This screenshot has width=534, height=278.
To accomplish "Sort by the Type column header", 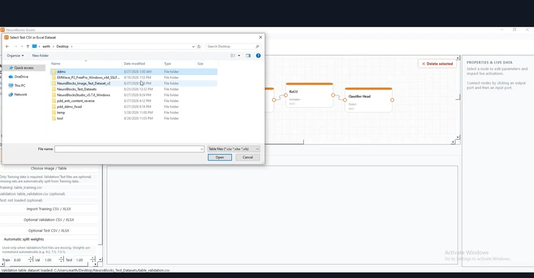I will (x=179, y=63).
